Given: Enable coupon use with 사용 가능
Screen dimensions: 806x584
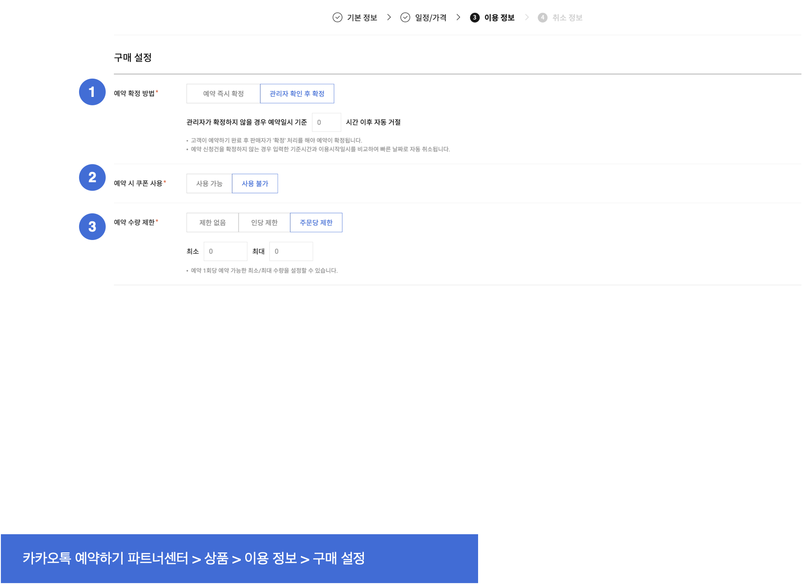Looking at the screenshot, I should 209,184.
